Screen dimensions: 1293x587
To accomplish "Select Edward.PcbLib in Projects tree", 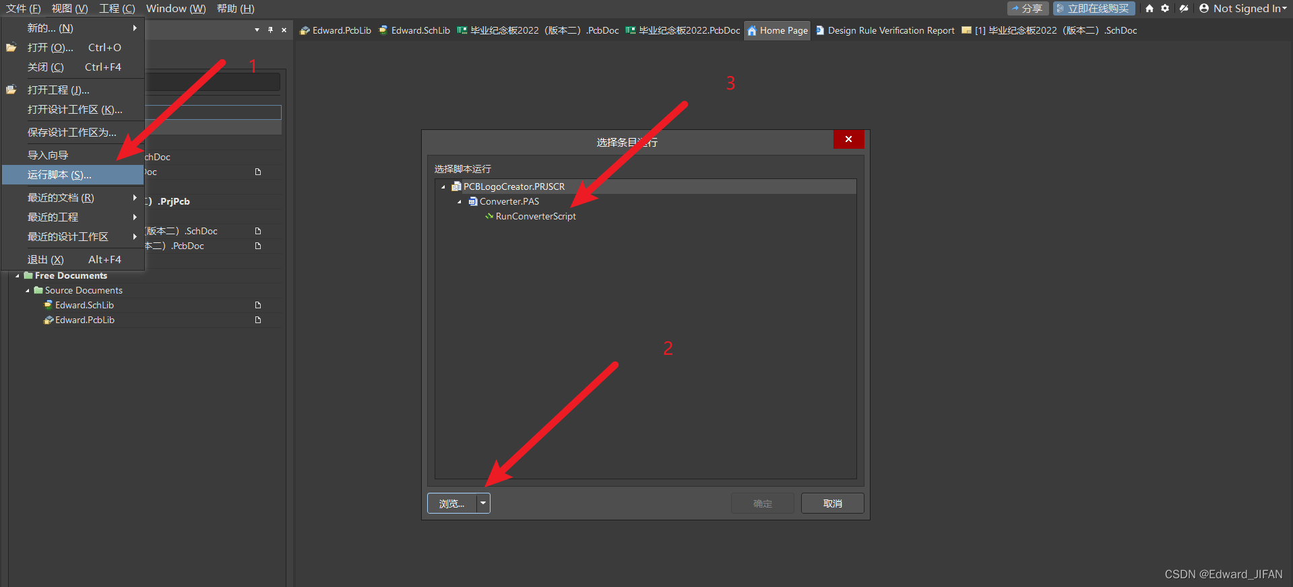I will 85,320.
